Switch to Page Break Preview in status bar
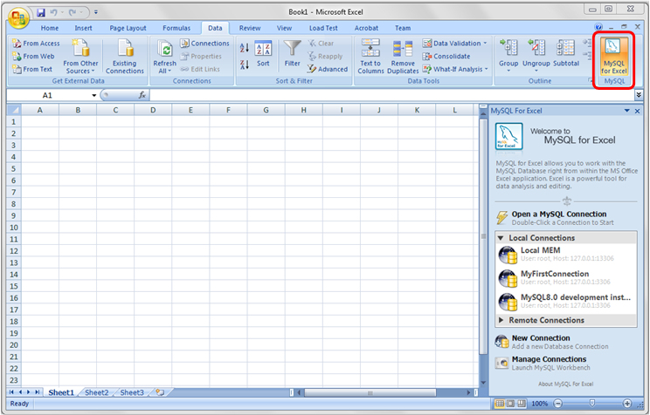Viewport: 650px width, 415px height. (522, 404)
